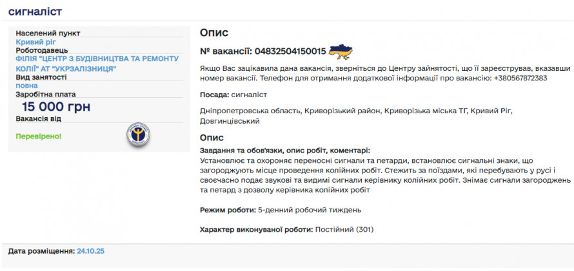The width and height of the screenshot is (574, 271).
Task: Click the Дата розміщення label
Action: tap(41, 251)
